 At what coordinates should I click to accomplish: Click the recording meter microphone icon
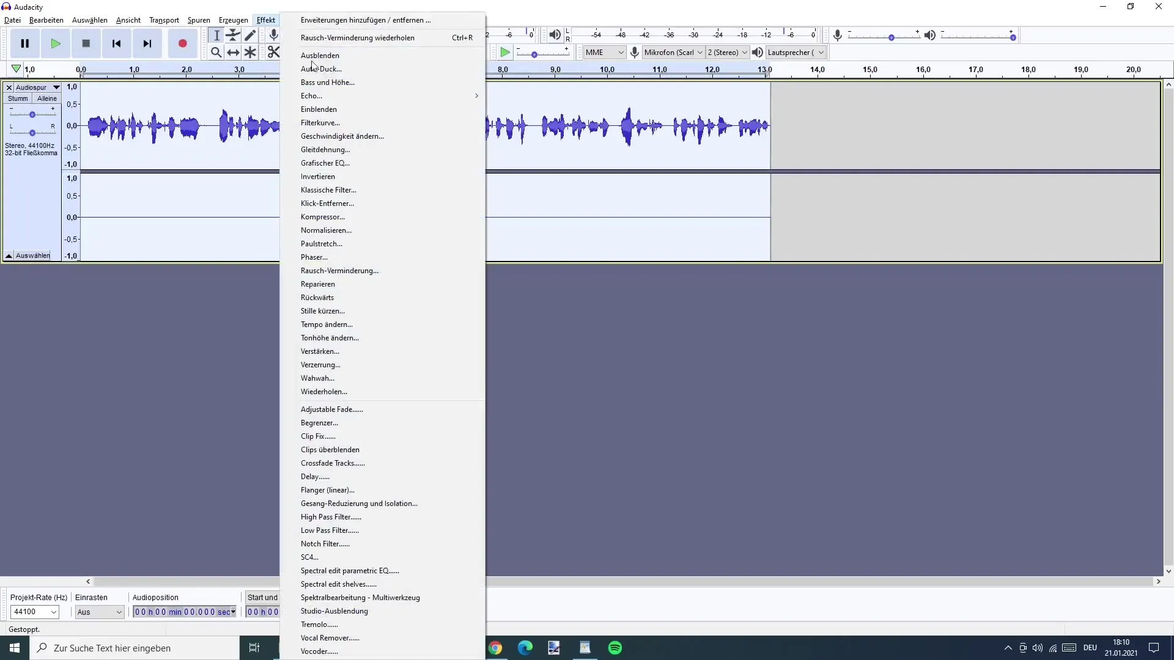[273, 35]
